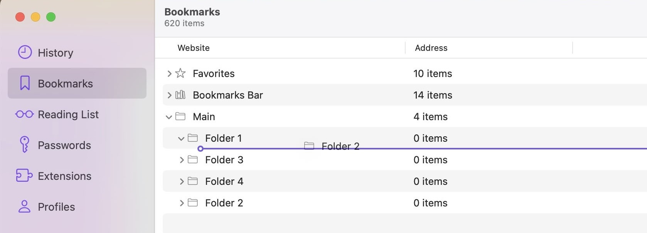This screenshot has width=647, height=233.
Task: Expand the Bookmarks Bar row
Action: [x=169, y=95]
